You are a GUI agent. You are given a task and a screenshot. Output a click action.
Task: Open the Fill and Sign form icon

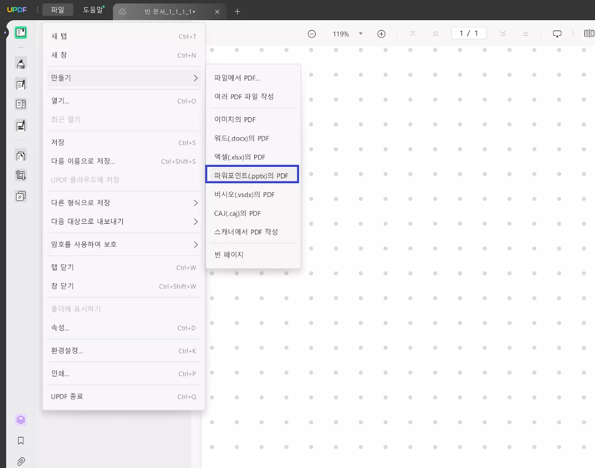coord(21,125)
